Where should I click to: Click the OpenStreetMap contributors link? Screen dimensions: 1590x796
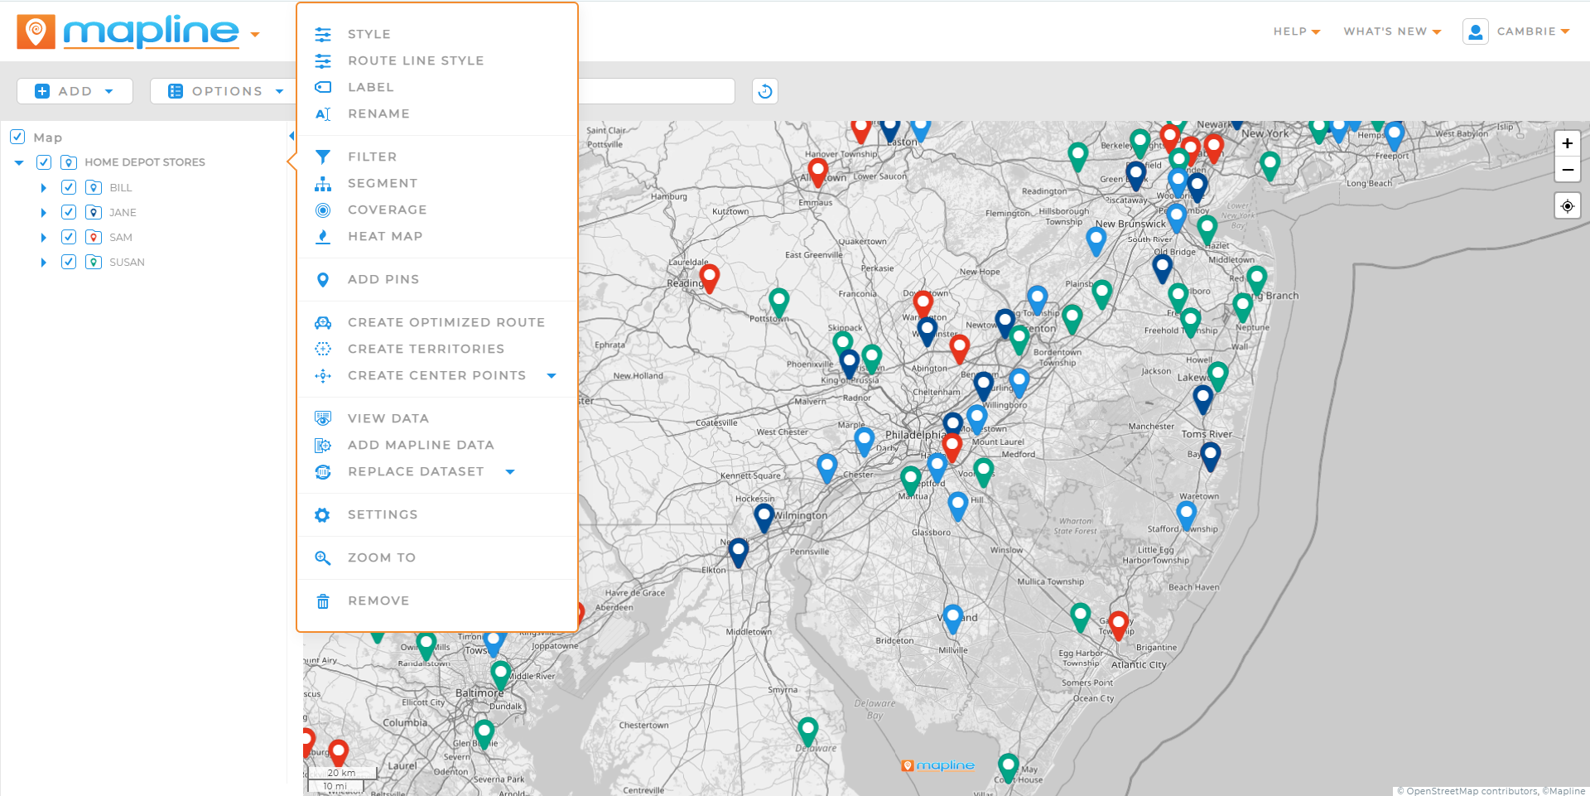tap(1472, 791)
